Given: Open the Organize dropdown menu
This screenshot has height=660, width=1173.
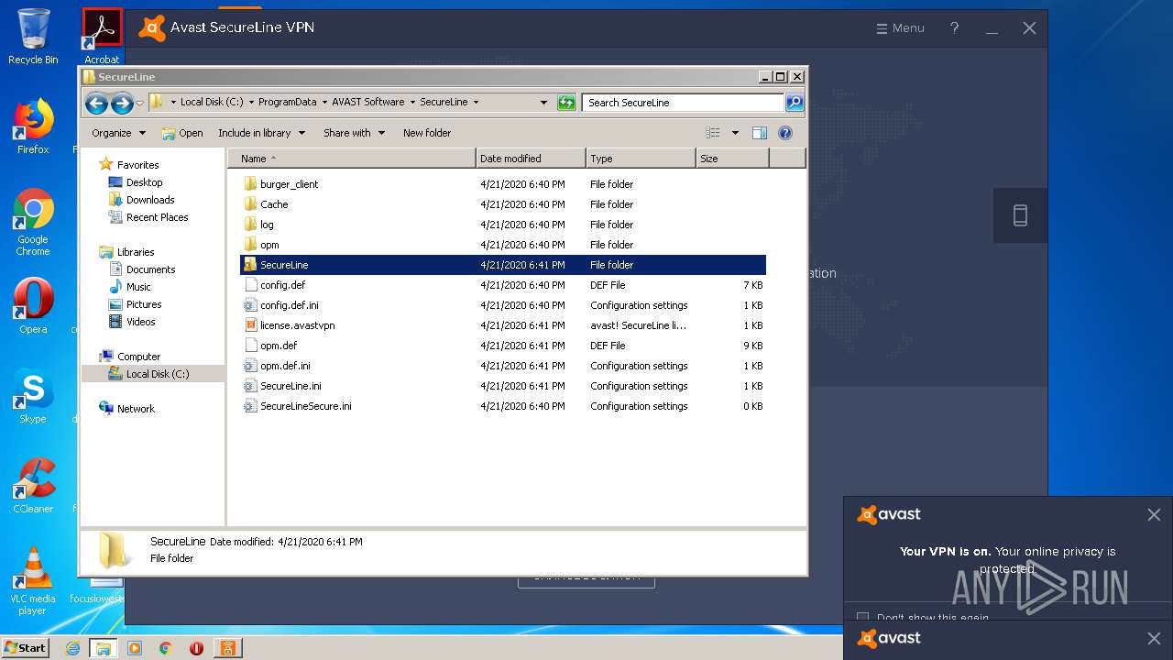Looking at the screenshot, I should tap(118, 133).
